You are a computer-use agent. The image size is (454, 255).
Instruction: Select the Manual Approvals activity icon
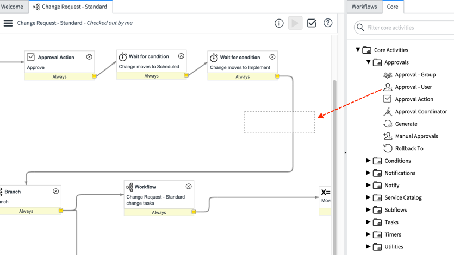(x=388, y=136)
